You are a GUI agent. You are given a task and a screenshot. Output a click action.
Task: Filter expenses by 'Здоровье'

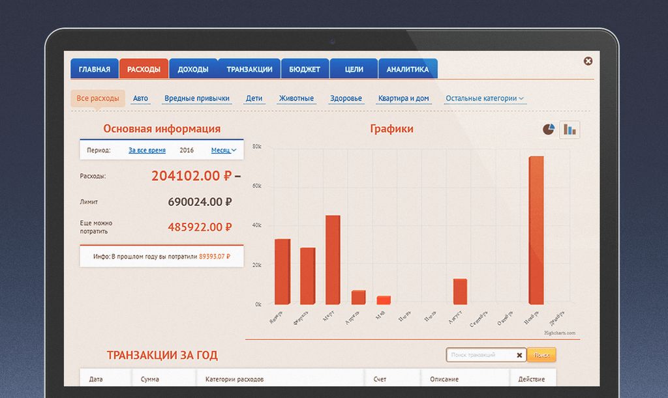[346, 98]
